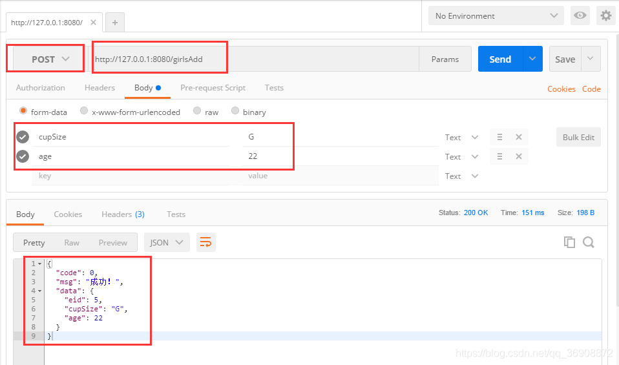This screenshot has width=619, height=365.
Task: Click the 198 B size value
Action: tap(585, 213)
